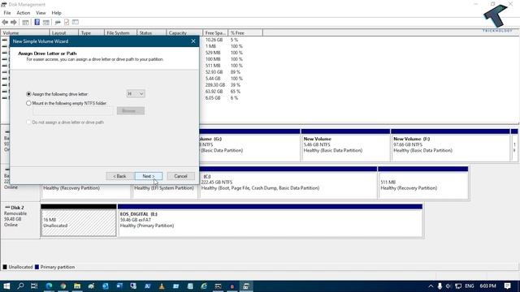Click the network tray icon
520x292 pixels.
[x=458, y=286]
